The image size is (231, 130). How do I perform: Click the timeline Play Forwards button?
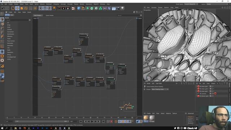pyautogui.click(x=92, y=121)
